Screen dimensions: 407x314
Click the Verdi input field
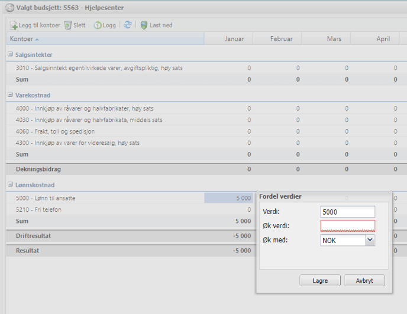point(347,212)
